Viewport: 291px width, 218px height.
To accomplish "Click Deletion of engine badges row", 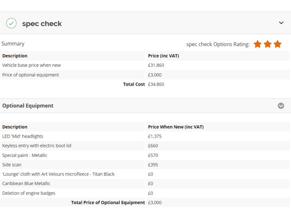I will (x=145, y=193).
